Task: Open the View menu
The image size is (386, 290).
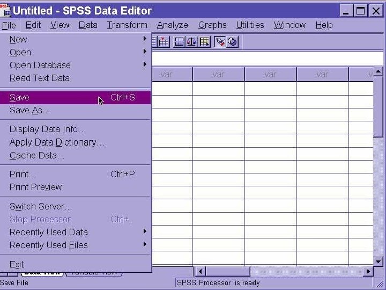Action: tap(60, 25)
